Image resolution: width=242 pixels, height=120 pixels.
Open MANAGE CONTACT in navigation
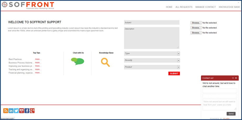click(206, 7)
